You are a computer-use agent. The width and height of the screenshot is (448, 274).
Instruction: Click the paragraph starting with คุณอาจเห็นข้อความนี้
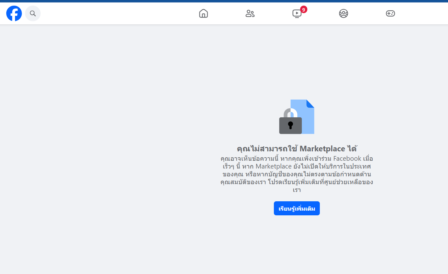click(297, 174)
